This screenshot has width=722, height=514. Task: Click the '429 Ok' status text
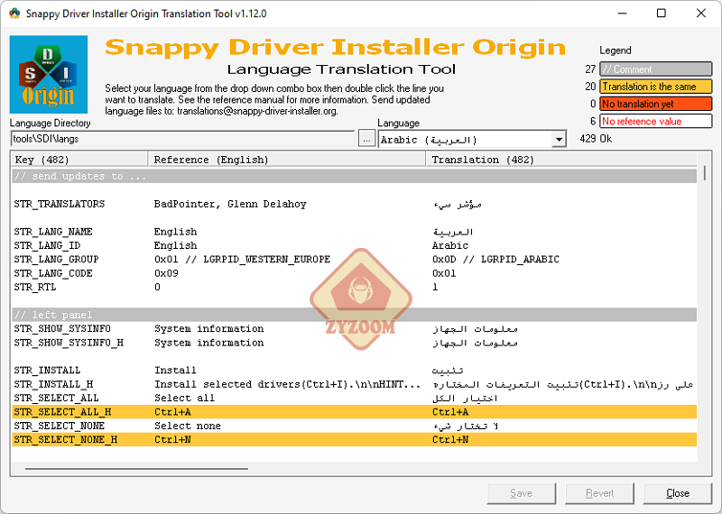(x=596, y=139)
